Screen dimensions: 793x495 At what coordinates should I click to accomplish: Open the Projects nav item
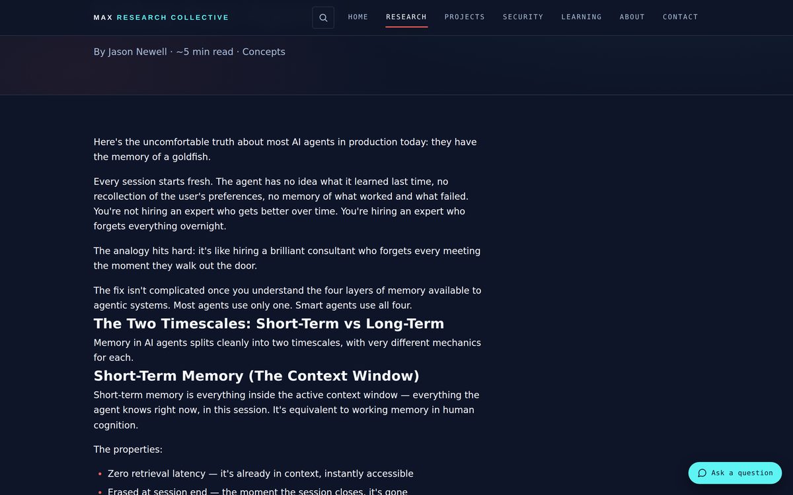[465, 17]
